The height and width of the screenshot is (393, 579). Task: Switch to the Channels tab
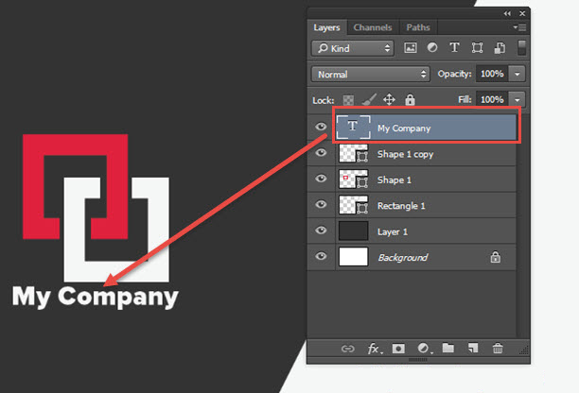[x=373, y=27]
